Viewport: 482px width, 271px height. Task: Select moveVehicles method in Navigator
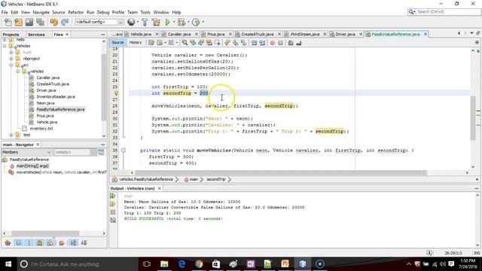click(x=61, y=172)
